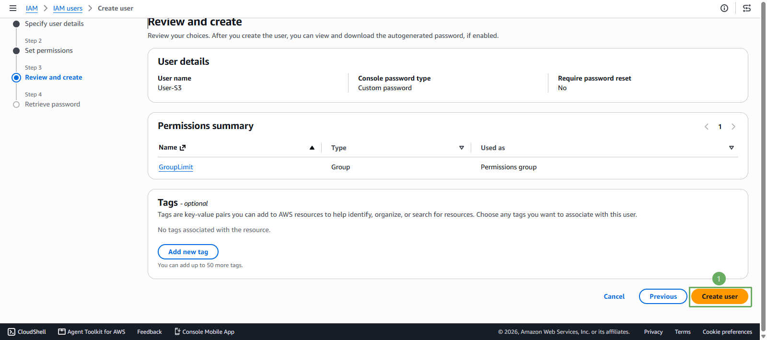
Task: Sort by the Used as column arrow
Action: coord(732,148)
